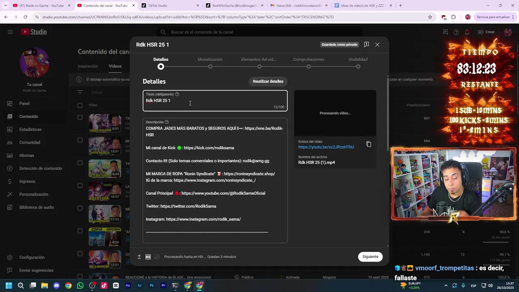Open Adobe Audition from the taskbar
Screen dimensions: 519x292
coord(128,286)
